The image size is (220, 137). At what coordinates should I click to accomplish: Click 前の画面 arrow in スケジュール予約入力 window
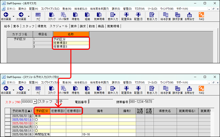6,88
